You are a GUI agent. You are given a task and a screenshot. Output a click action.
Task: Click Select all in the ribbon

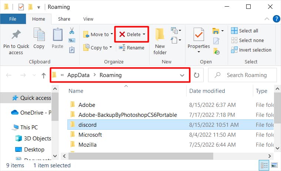pyautogui.click(x=245, y=31)
